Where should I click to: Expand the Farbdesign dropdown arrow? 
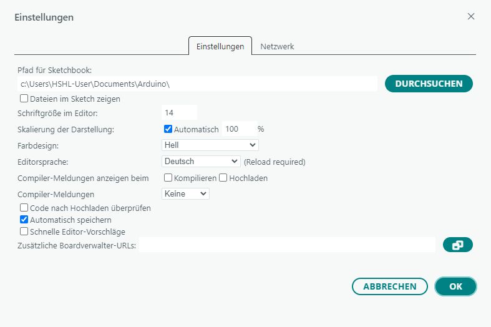pyautogui.click(x=253, y=145)
